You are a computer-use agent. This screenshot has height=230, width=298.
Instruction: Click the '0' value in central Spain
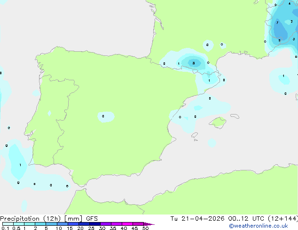[x=103, y=116]
